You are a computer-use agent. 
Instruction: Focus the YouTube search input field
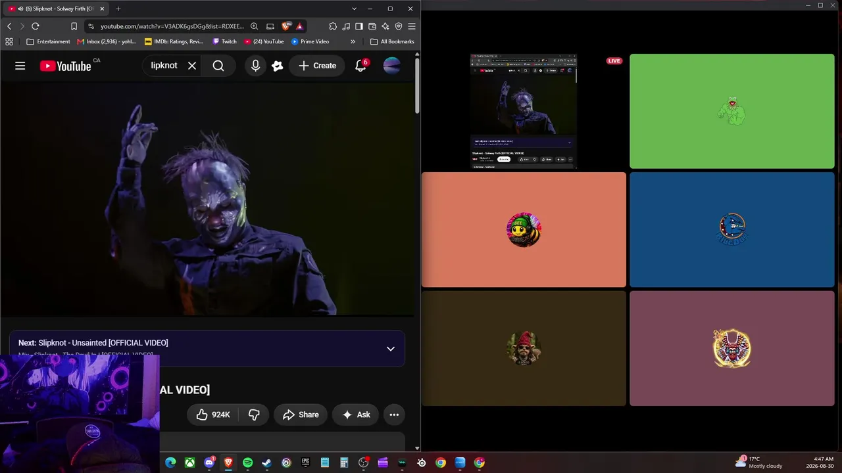(164, 66)
